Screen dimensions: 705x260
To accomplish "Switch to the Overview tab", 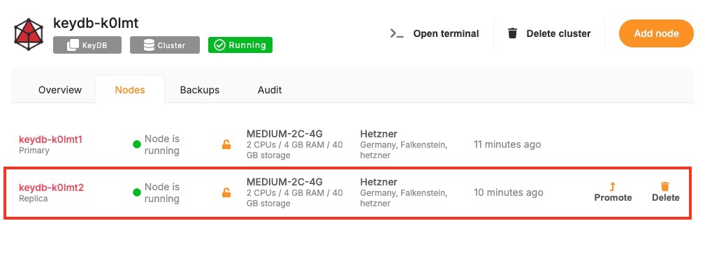I will click(x=60, y=90).
